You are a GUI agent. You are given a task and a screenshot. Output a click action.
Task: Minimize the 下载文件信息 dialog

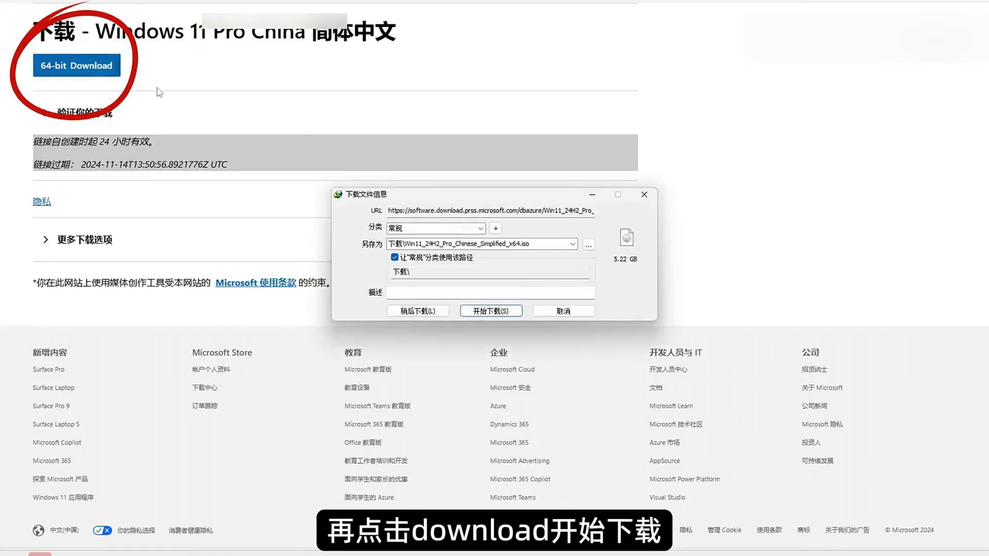click(x=592, y=194)
